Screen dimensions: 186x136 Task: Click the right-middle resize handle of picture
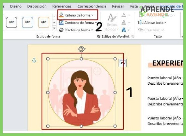coord(115,92)
